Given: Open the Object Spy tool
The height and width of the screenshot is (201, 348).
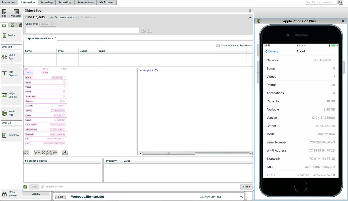Looking at the screenshot, I should (x=11, y=57).
